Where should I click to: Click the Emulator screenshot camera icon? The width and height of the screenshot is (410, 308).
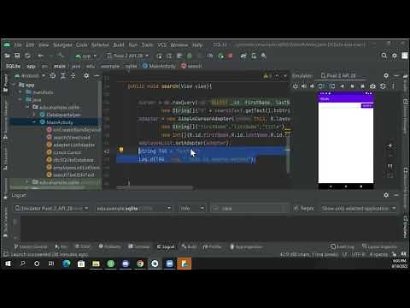coord(372,86)
